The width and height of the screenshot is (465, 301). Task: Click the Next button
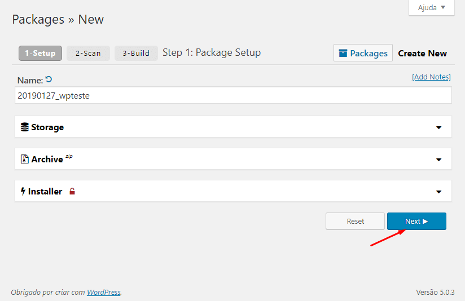(416, 222)
